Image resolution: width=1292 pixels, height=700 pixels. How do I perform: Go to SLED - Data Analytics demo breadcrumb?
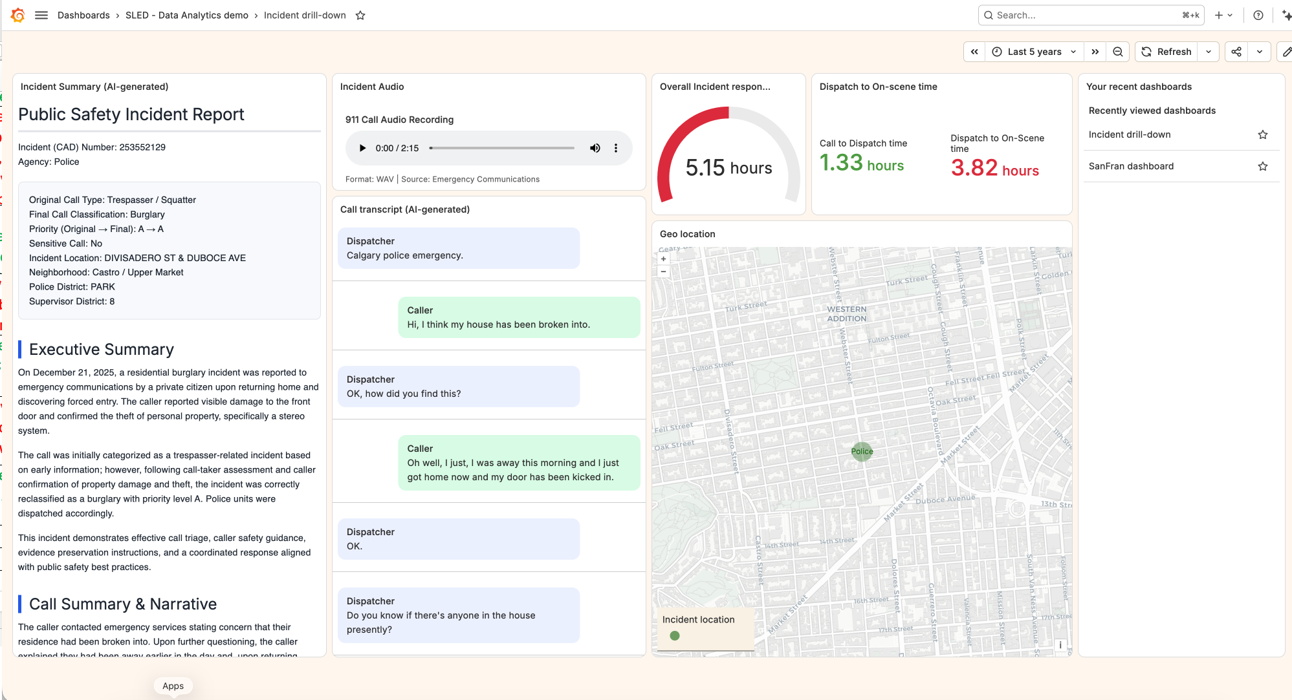187,15
